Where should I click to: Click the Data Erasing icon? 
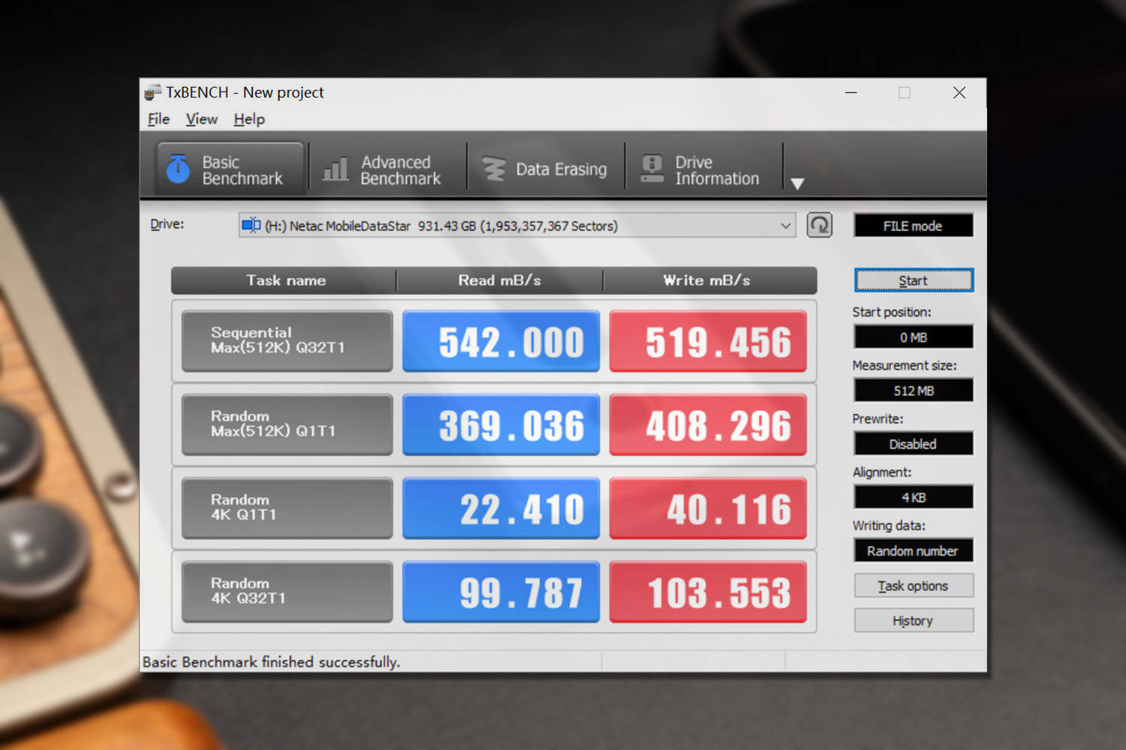(493, 169)
